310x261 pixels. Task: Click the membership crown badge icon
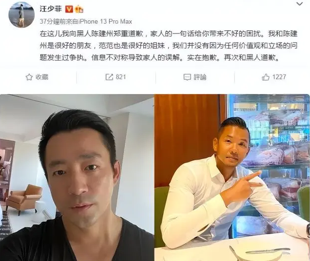coord(79,9)
